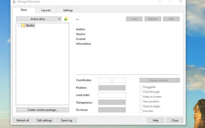Enable Keep on screen checkbox
This screenshot has width=205, height=128.
(141, 97)
